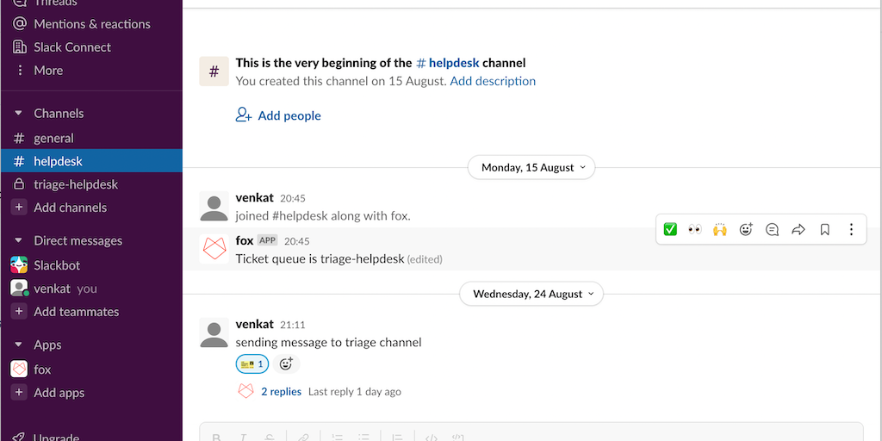The image size is (882, 441).
Task: Open the add reaction emoji picker
Action: tap(746, 229)
